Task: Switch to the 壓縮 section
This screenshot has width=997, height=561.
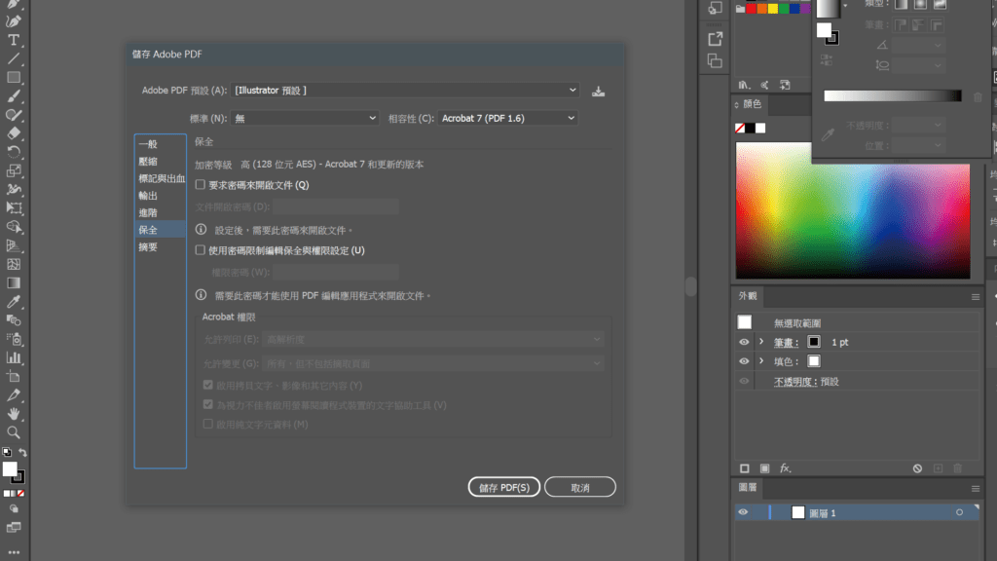Action: click(x=148, y=161)
